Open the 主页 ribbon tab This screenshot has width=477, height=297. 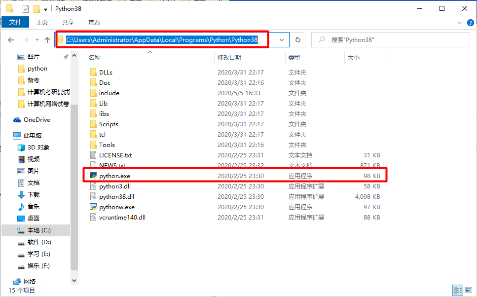(42, 22)
